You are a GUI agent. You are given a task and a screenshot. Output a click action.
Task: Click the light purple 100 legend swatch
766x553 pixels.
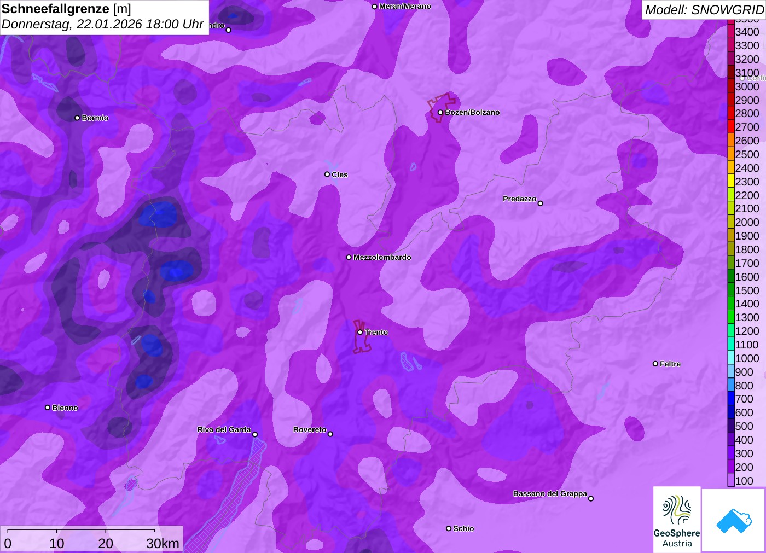click(x=731, y=480)
